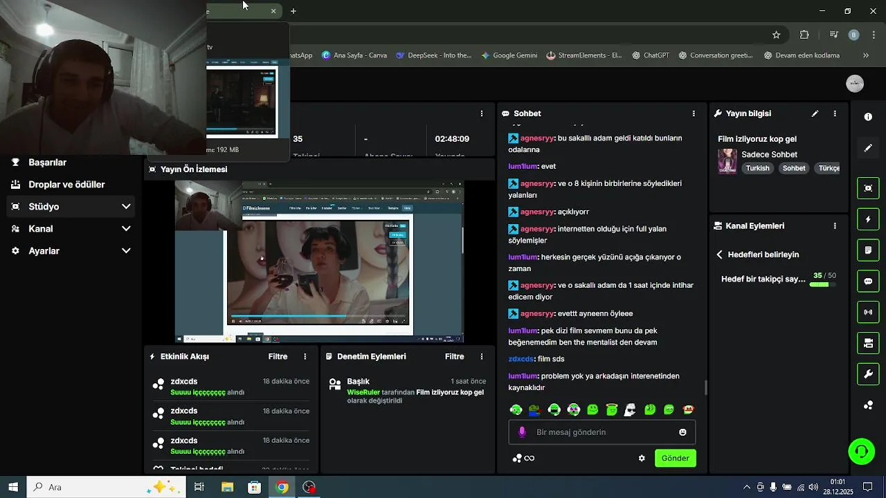Open Sohbet panel three-dot menu

pos(694,113)
